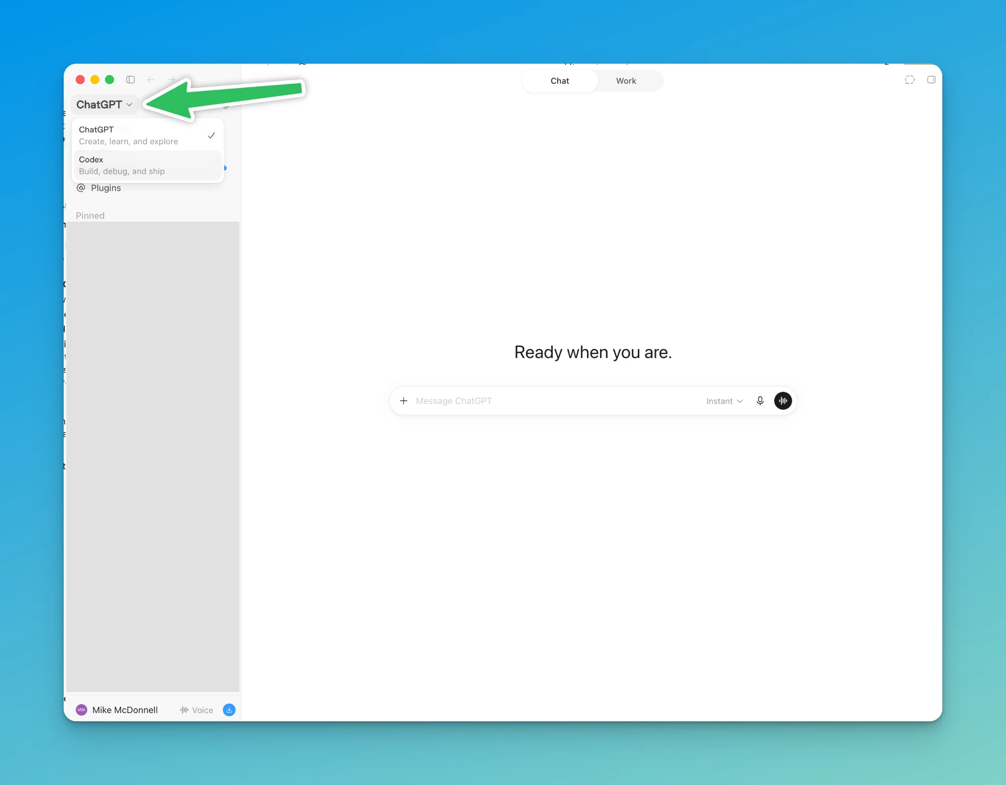This screenshot has width=1006, height=785.
Task: Select Codex Build, debug, and ship
Action: [147, 165]
